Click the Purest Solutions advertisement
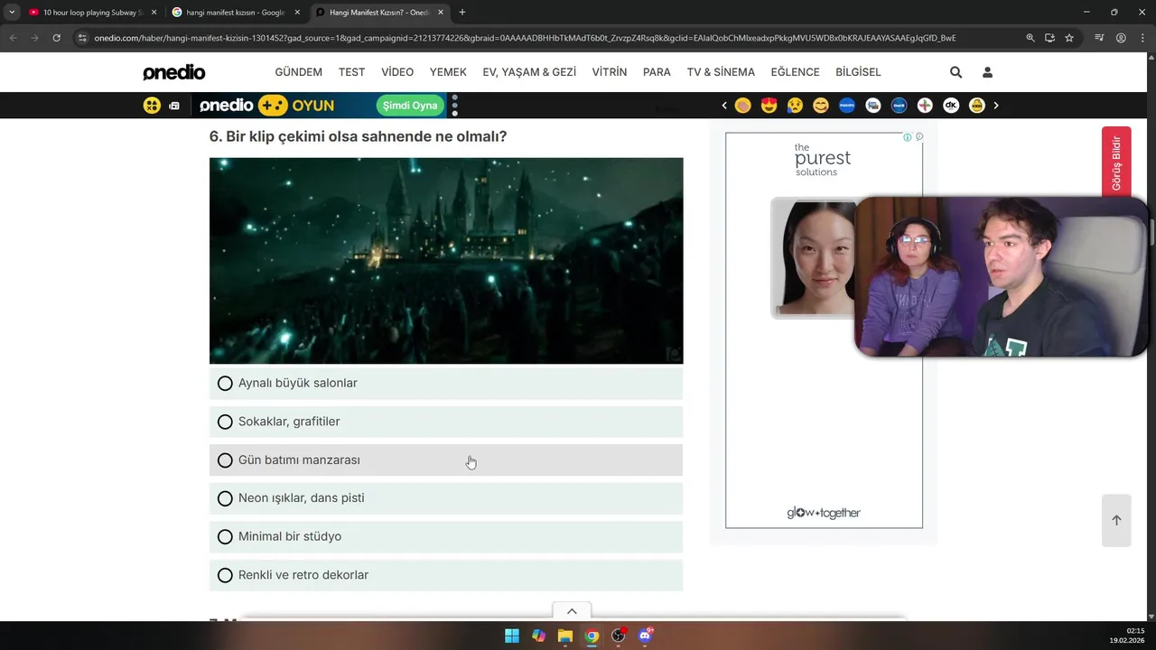The width and height of the screenshot is (1156, 650). 824,330
